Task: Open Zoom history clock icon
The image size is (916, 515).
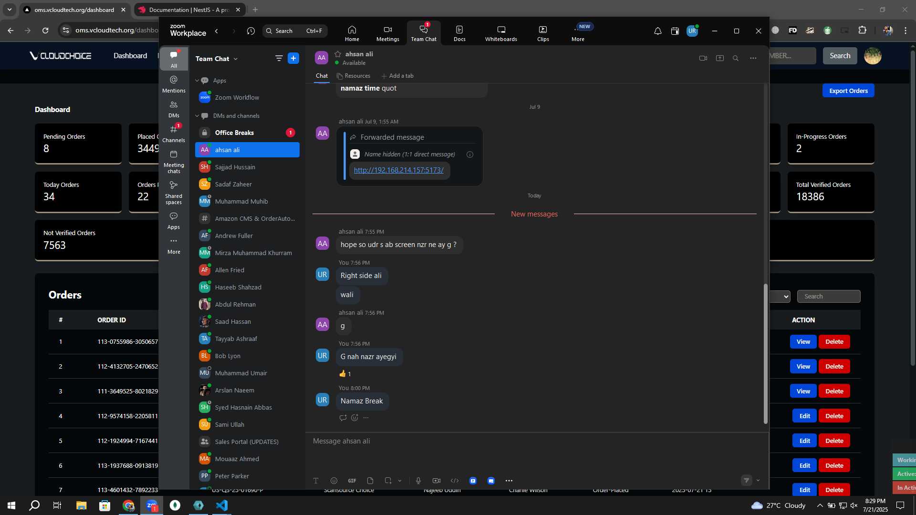Action: coord(251,31)
